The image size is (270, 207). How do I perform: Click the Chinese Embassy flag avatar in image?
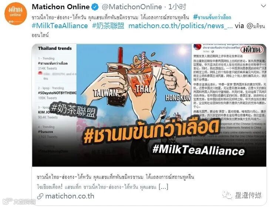coord(198,47)
